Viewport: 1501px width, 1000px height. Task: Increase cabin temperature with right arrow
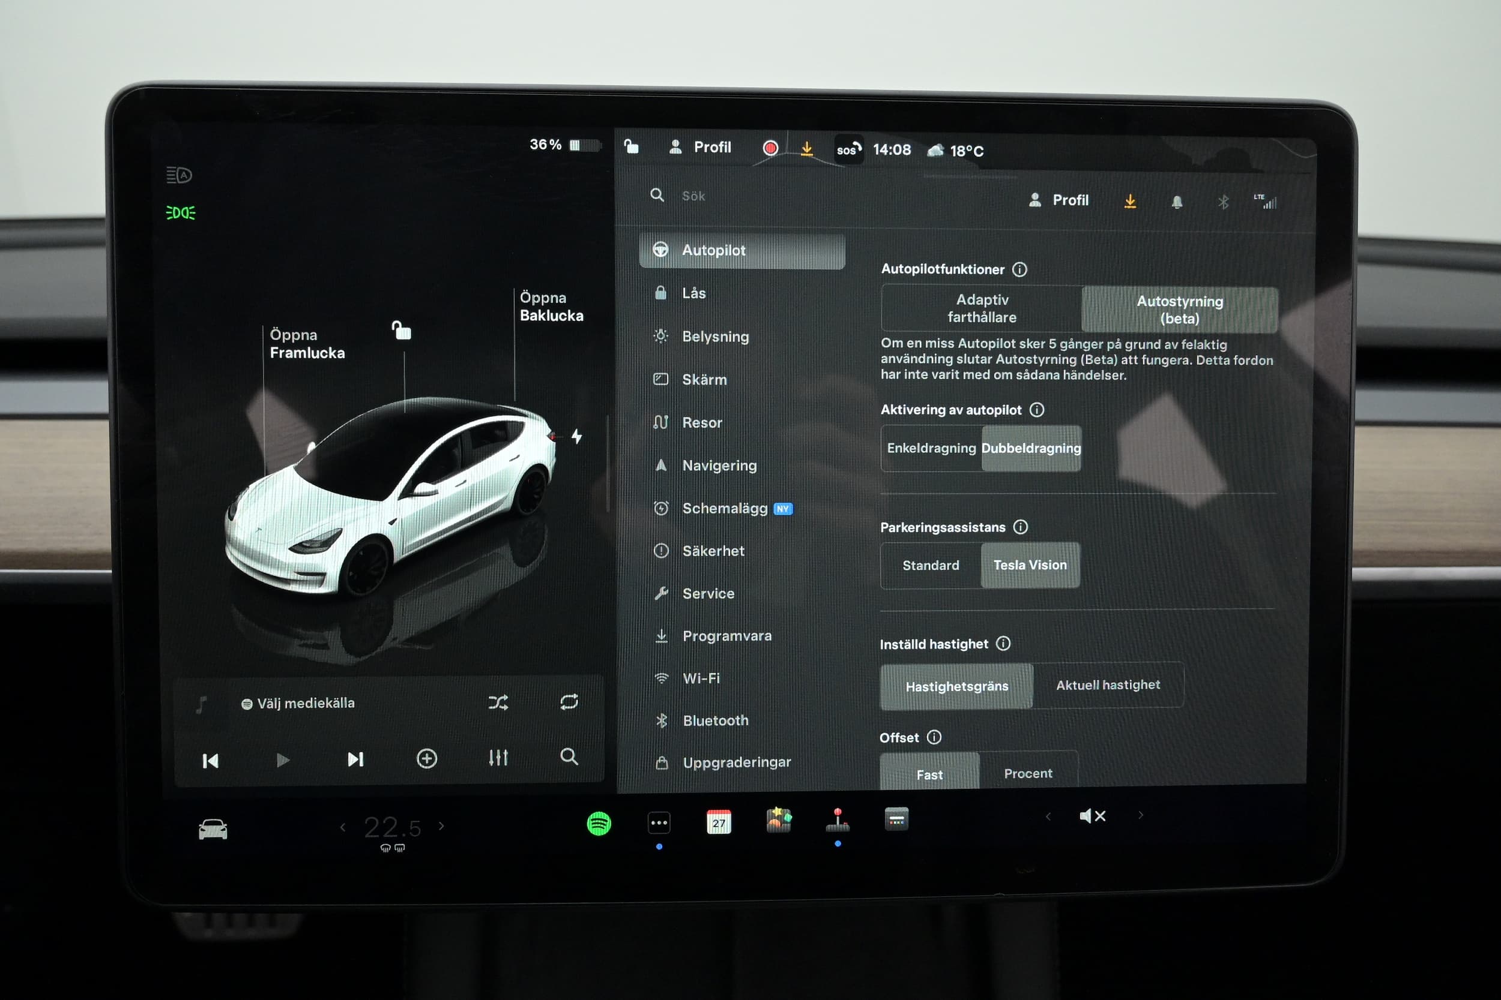(x=442, y=826)
